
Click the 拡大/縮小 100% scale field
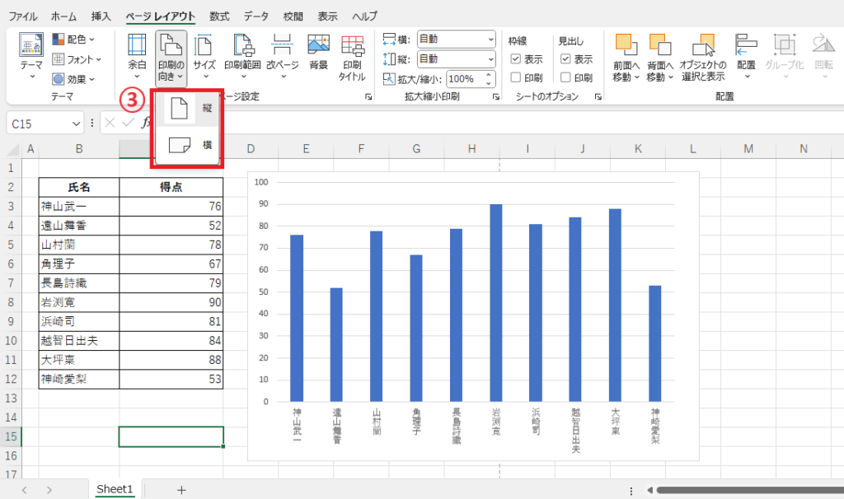(x=465, y=79)
